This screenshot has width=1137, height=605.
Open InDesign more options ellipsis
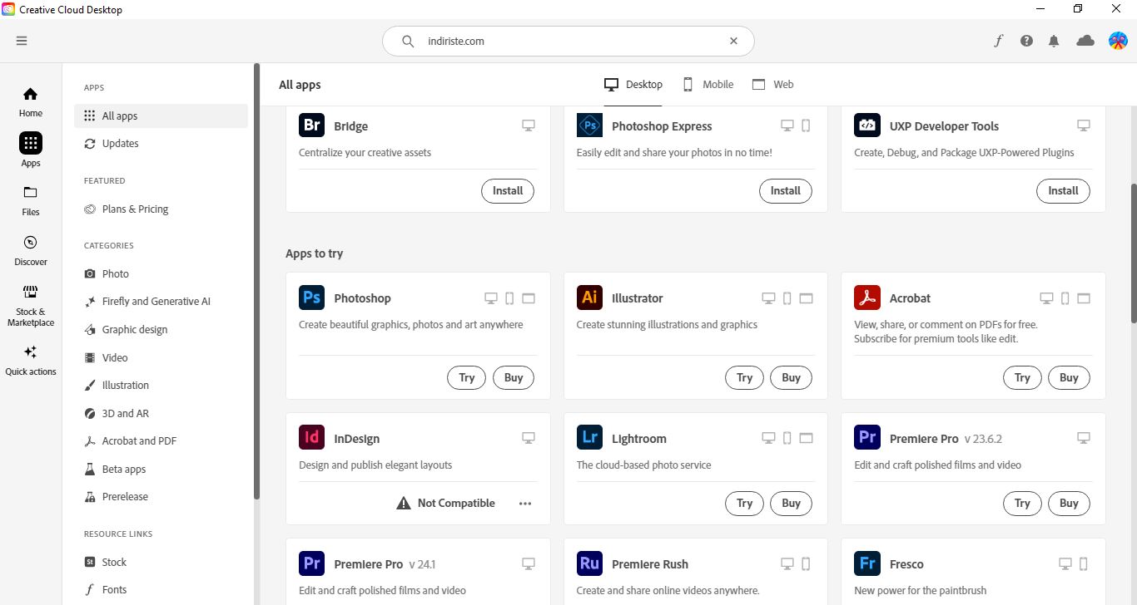(x=525, y=503)
